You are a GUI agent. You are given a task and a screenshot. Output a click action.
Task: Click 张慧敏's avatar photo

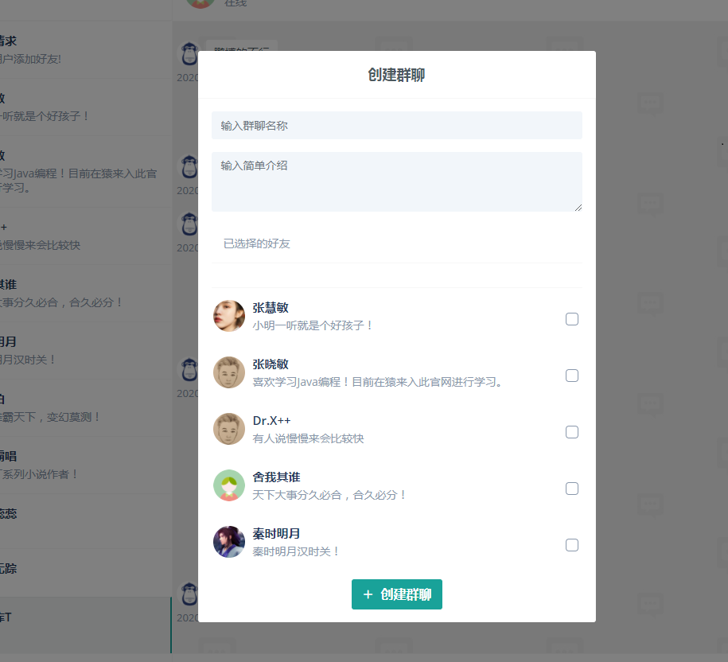(x=229, y=316)
